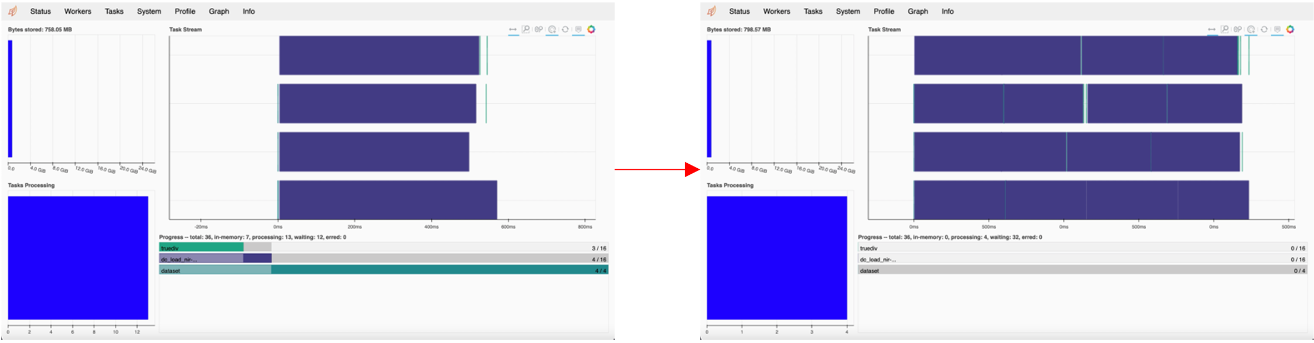Image resolution: width=1314 pixels, height=343 pixels.
Task: Click top worker task bar in left Task Stream
Action: pos(379,56)
